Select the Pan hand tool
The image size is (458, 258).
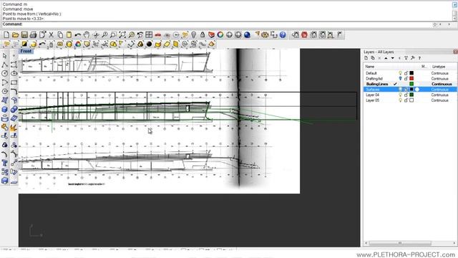pyautogui.click(x=87, y=35)
